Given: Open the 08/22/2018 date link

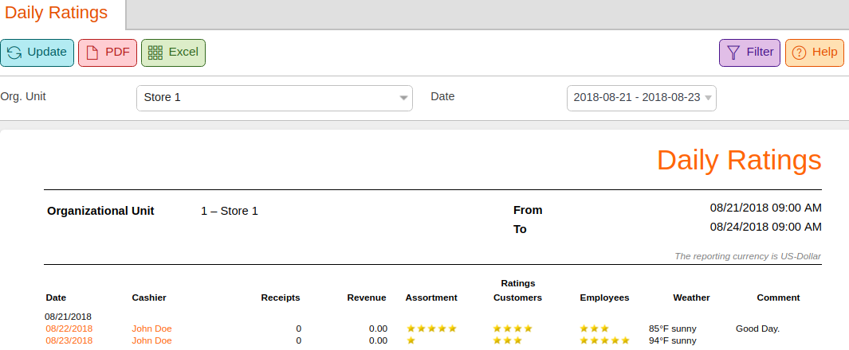Looking at the screenshot, I should 69,329.
